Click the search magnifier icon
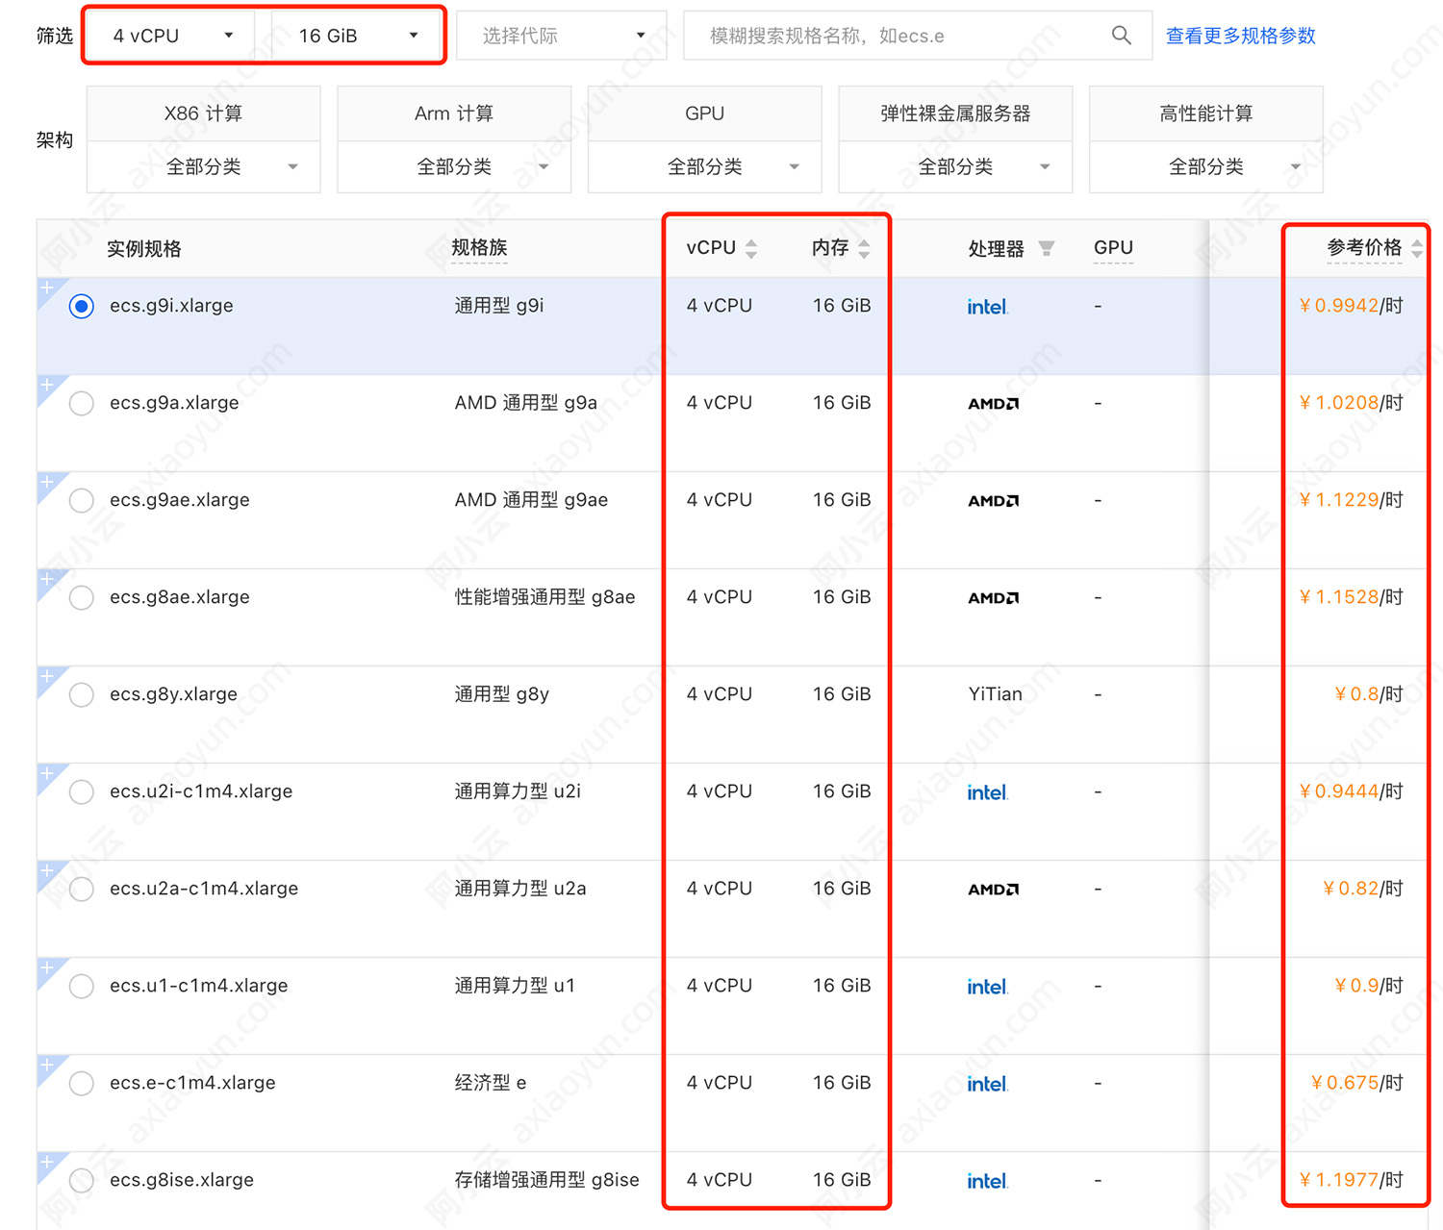Image resolution: width=1443 pixels, height=1230 pixels. [x=1121, y=36]
